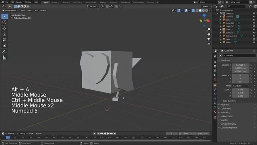Toggle camera view icon in viewport
The width and height of the screenshot is (257, 145).
tap(209, 39)
